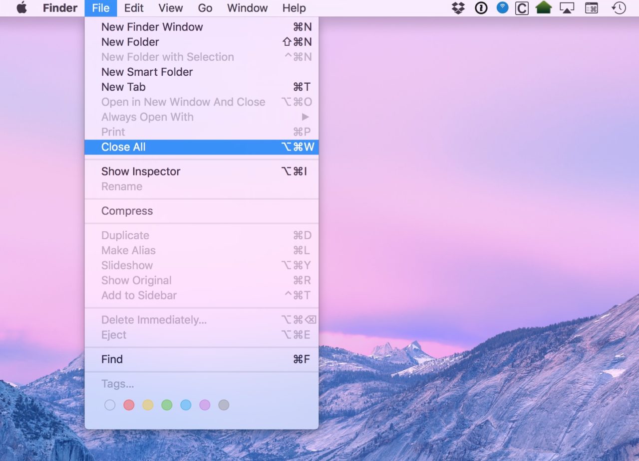
Task: Click the disabled Delete Immediately… item
Action: pos(202,320)
